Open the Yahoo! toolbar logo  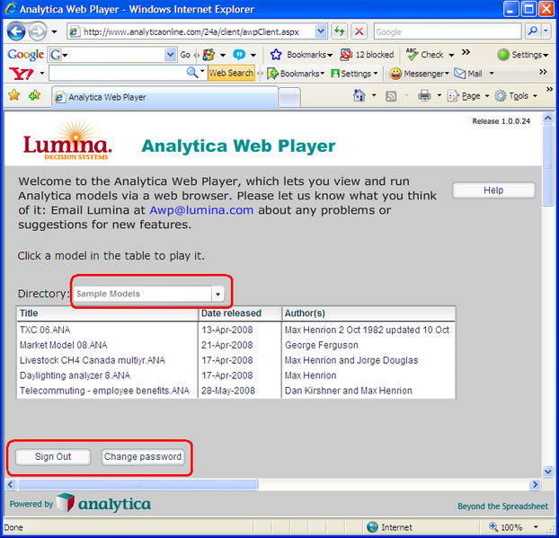tap(22, 74)
